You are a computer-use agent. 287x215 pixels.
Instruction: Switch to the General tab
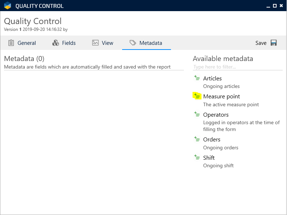[x=27, y=43]
